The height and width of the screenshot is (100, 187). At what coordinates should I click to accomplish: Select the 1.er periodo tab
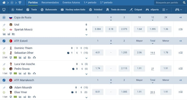pos(90,2)
